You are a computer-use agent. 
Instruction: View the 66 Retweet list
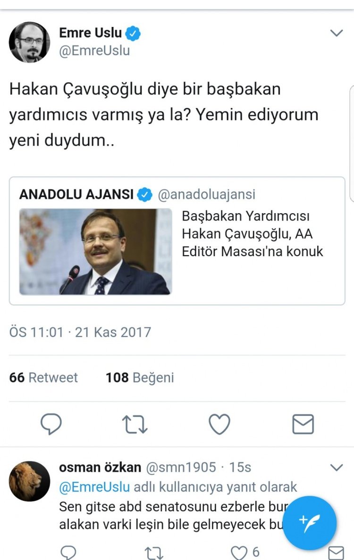tap(43, 378)
